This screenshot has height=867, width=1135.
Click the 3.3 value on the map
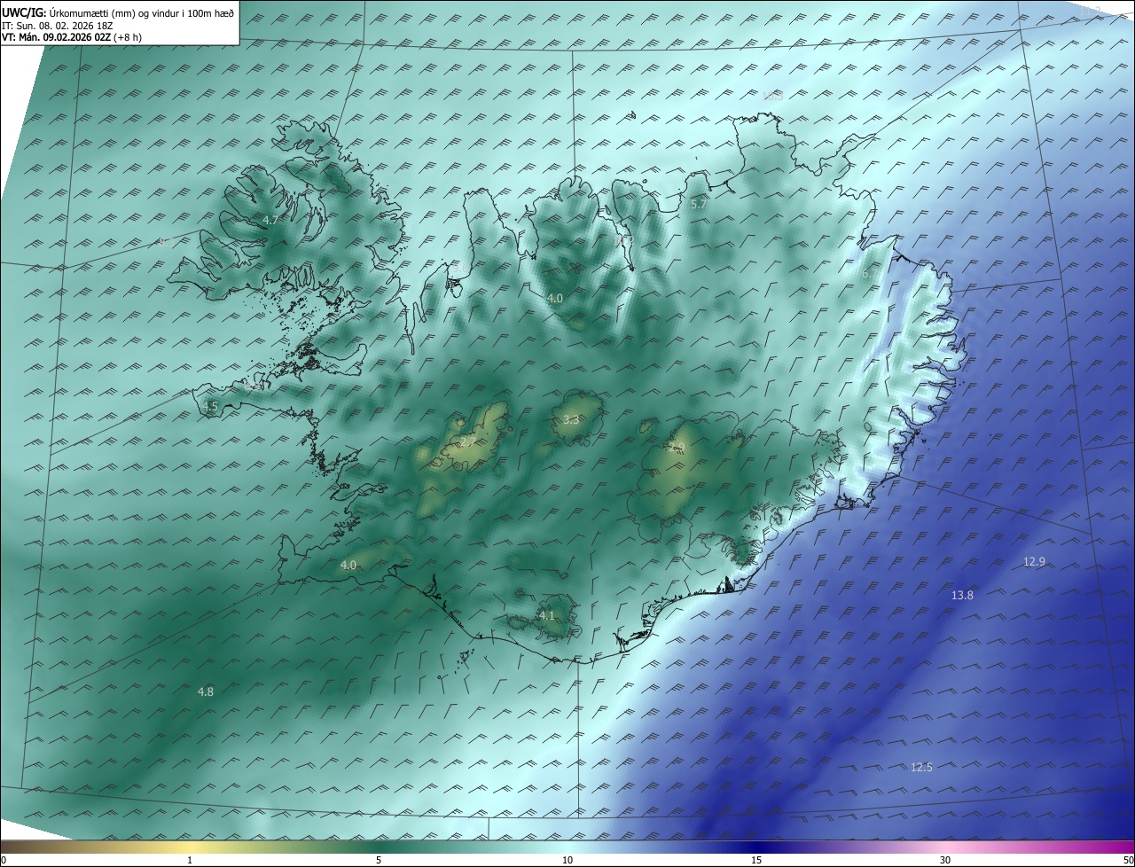571,419
